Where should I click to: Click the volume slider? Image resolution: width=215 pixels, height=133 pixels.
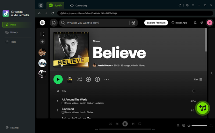click(199, 126)
